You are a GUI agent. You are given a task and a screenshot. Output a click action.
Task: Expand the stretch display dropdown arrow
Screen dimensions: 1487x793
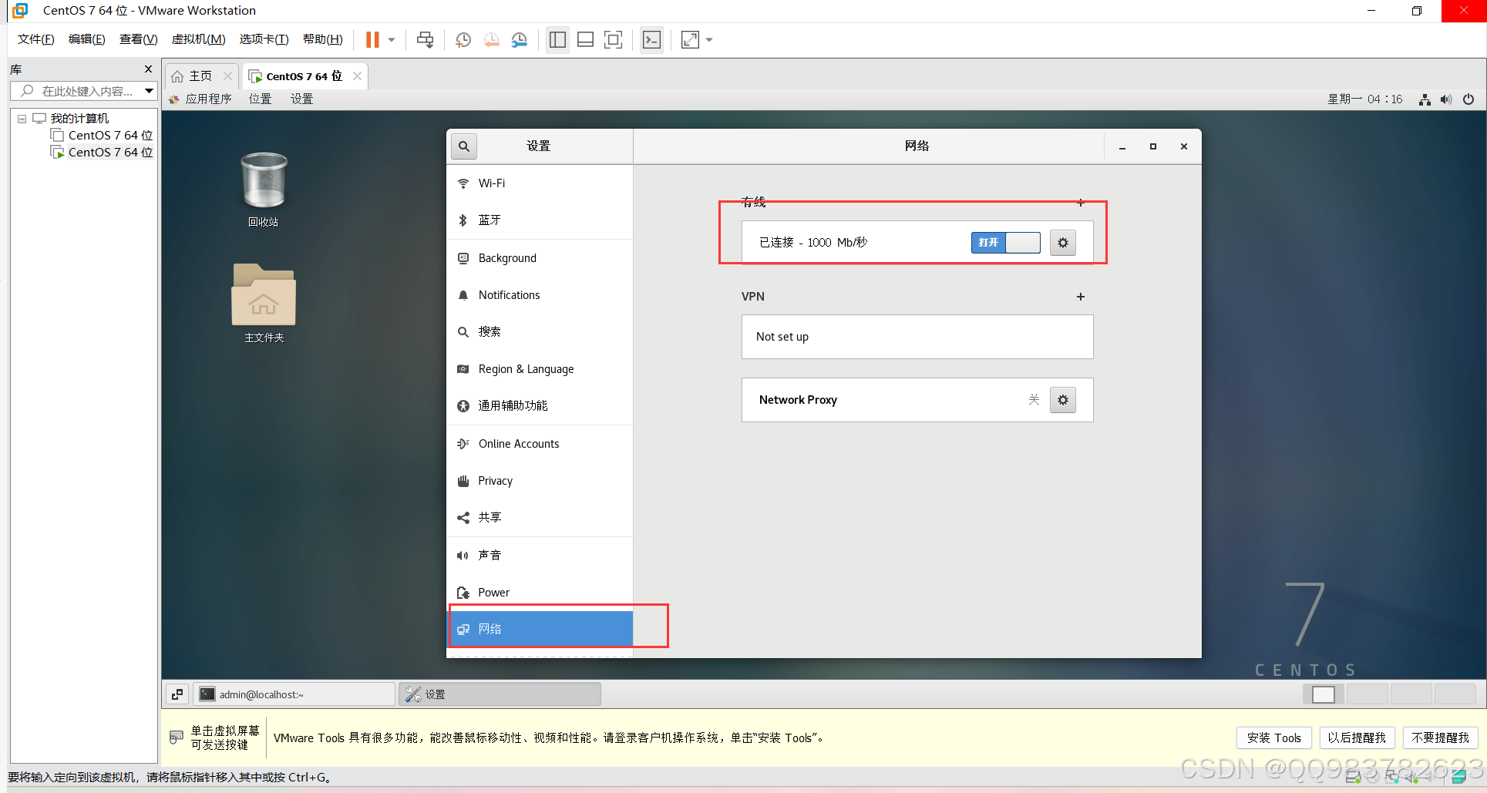[x=709, y=40]
